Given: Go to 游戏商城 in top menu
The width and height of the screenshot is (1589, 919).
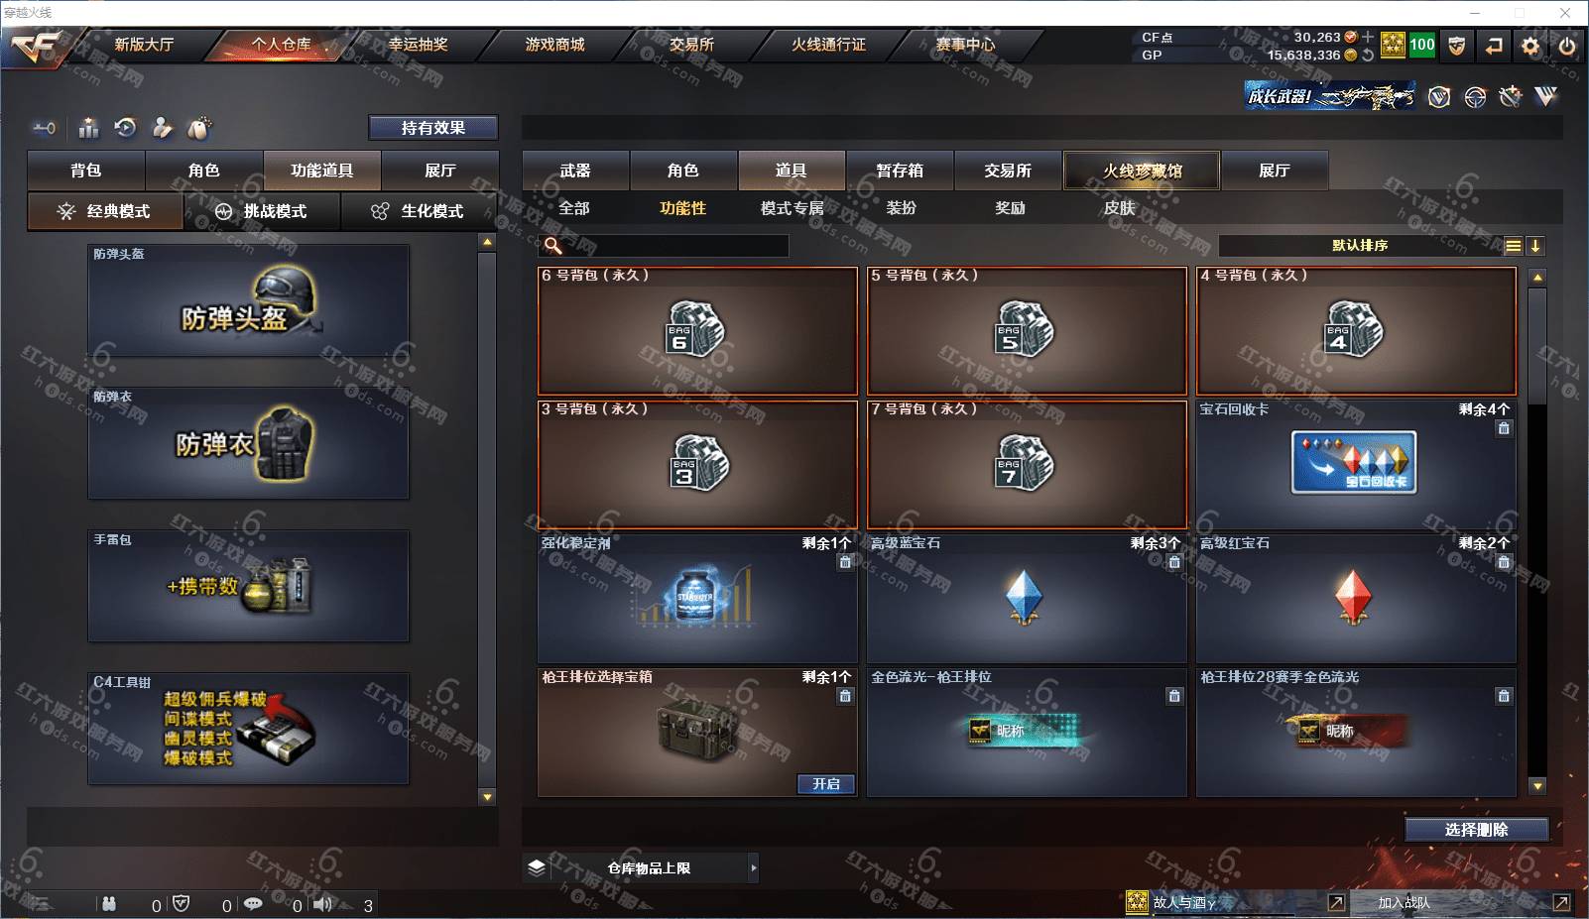Looking at the screenshot, I should (555, 45).
